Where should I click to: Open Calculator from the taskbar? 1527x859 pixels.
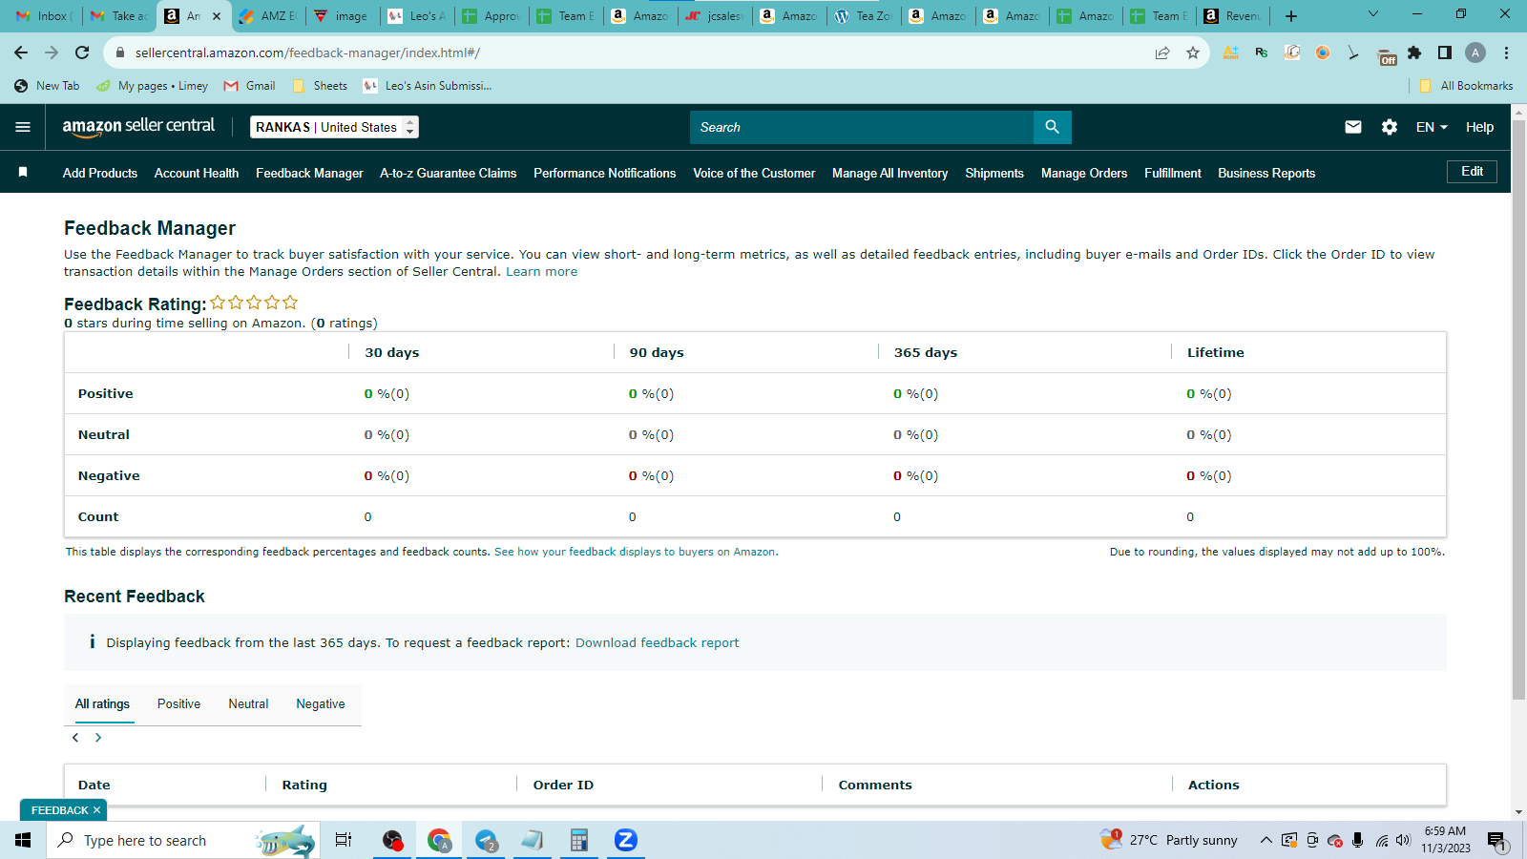(x=578, y=840)
